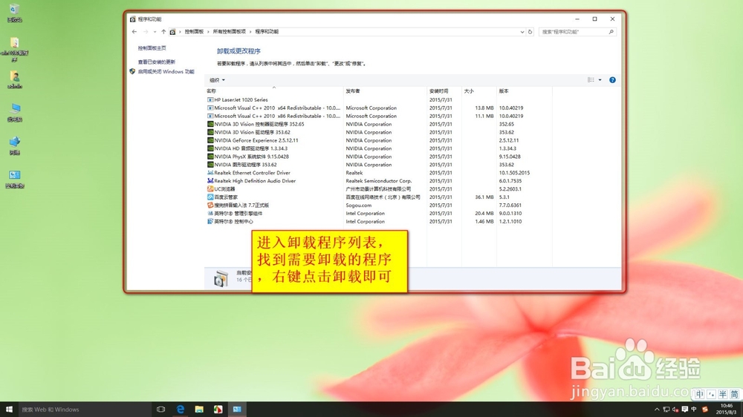The height and width of the screenshot is (417, 743).
Task: Click the Recycle Bin desktop icon
Action: 15,13
